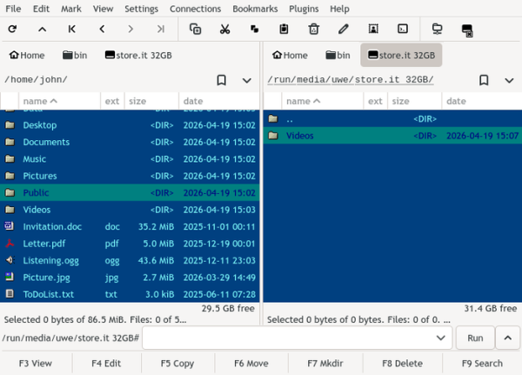
Task: Jump to the oldest history entry icon
Action: 71,29
